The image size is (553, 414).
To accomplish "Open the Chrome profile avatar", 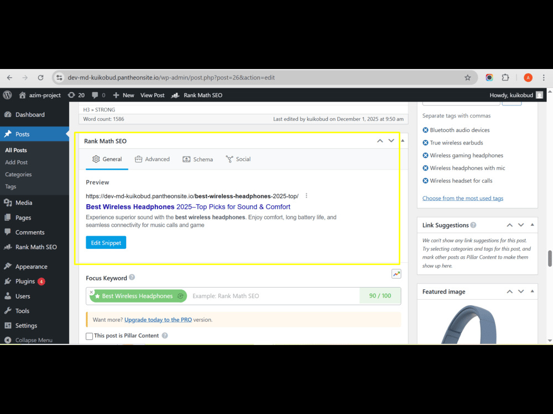I will [528, 77].
